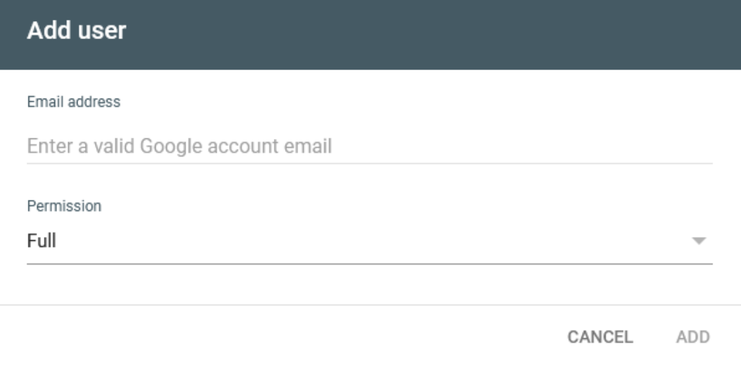Click the "Add user" dialog title
The height and width of the screenshot is (368, 741).
76,30
